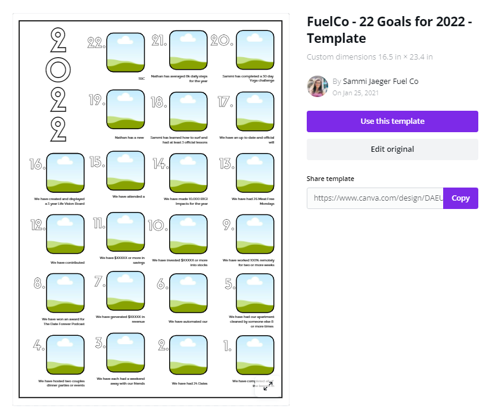Select the goal 12 image placeholder

pyautogui.click(x=65, y=234)
